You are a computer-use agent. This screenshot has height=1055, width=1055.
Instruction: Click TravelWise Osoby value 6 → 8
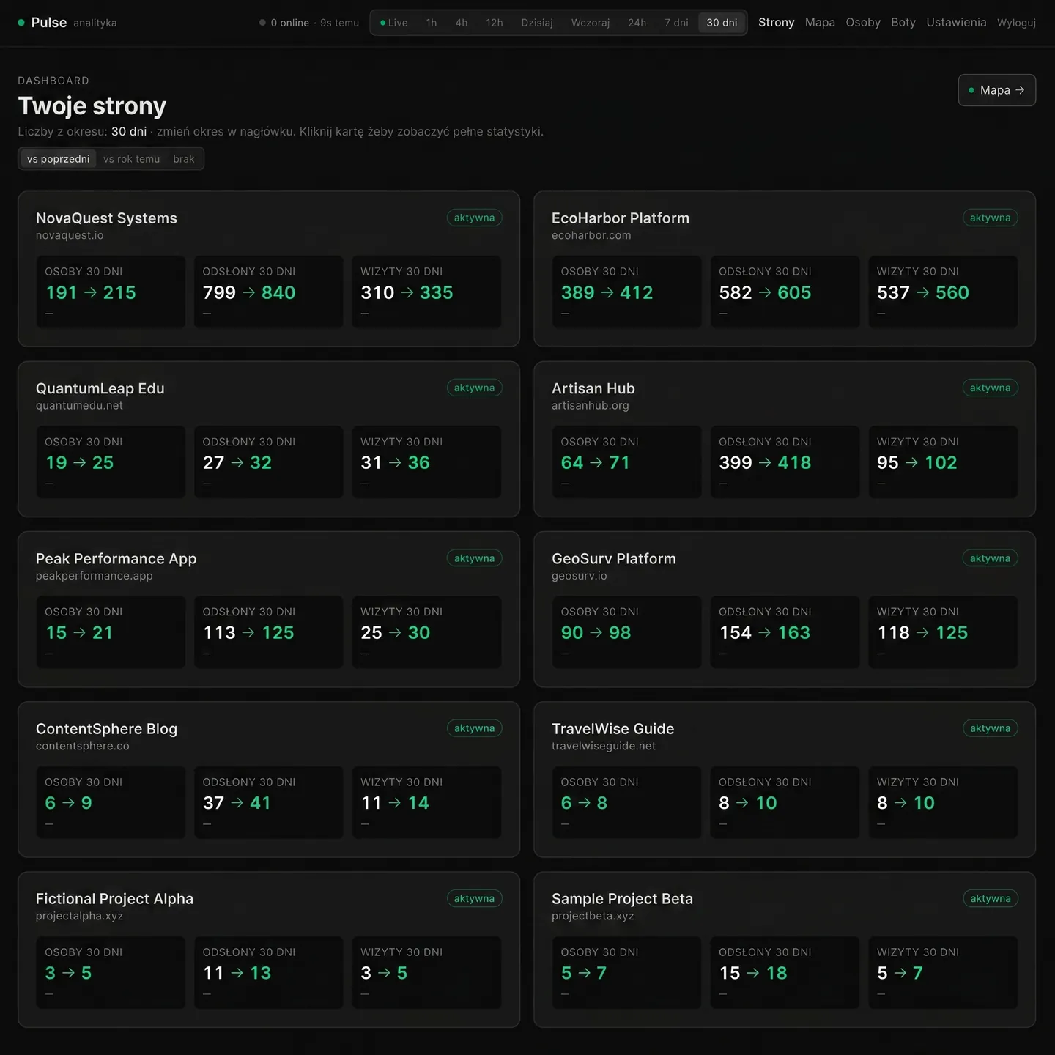coord(584,803)
